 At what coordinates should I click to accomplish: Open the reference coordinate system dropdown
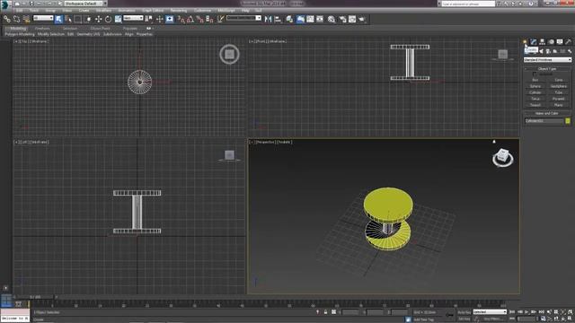133,18
